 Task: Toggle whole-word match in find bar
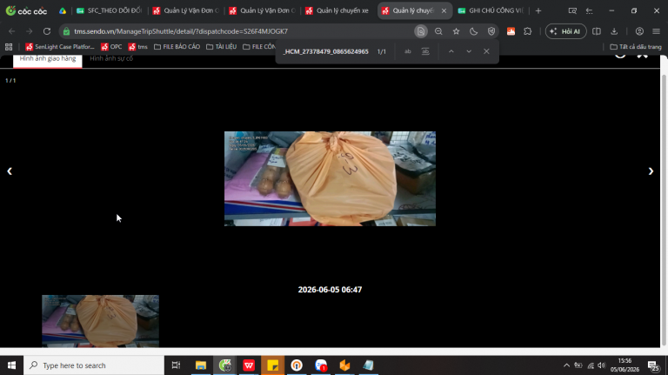click(x=425, y=51)
